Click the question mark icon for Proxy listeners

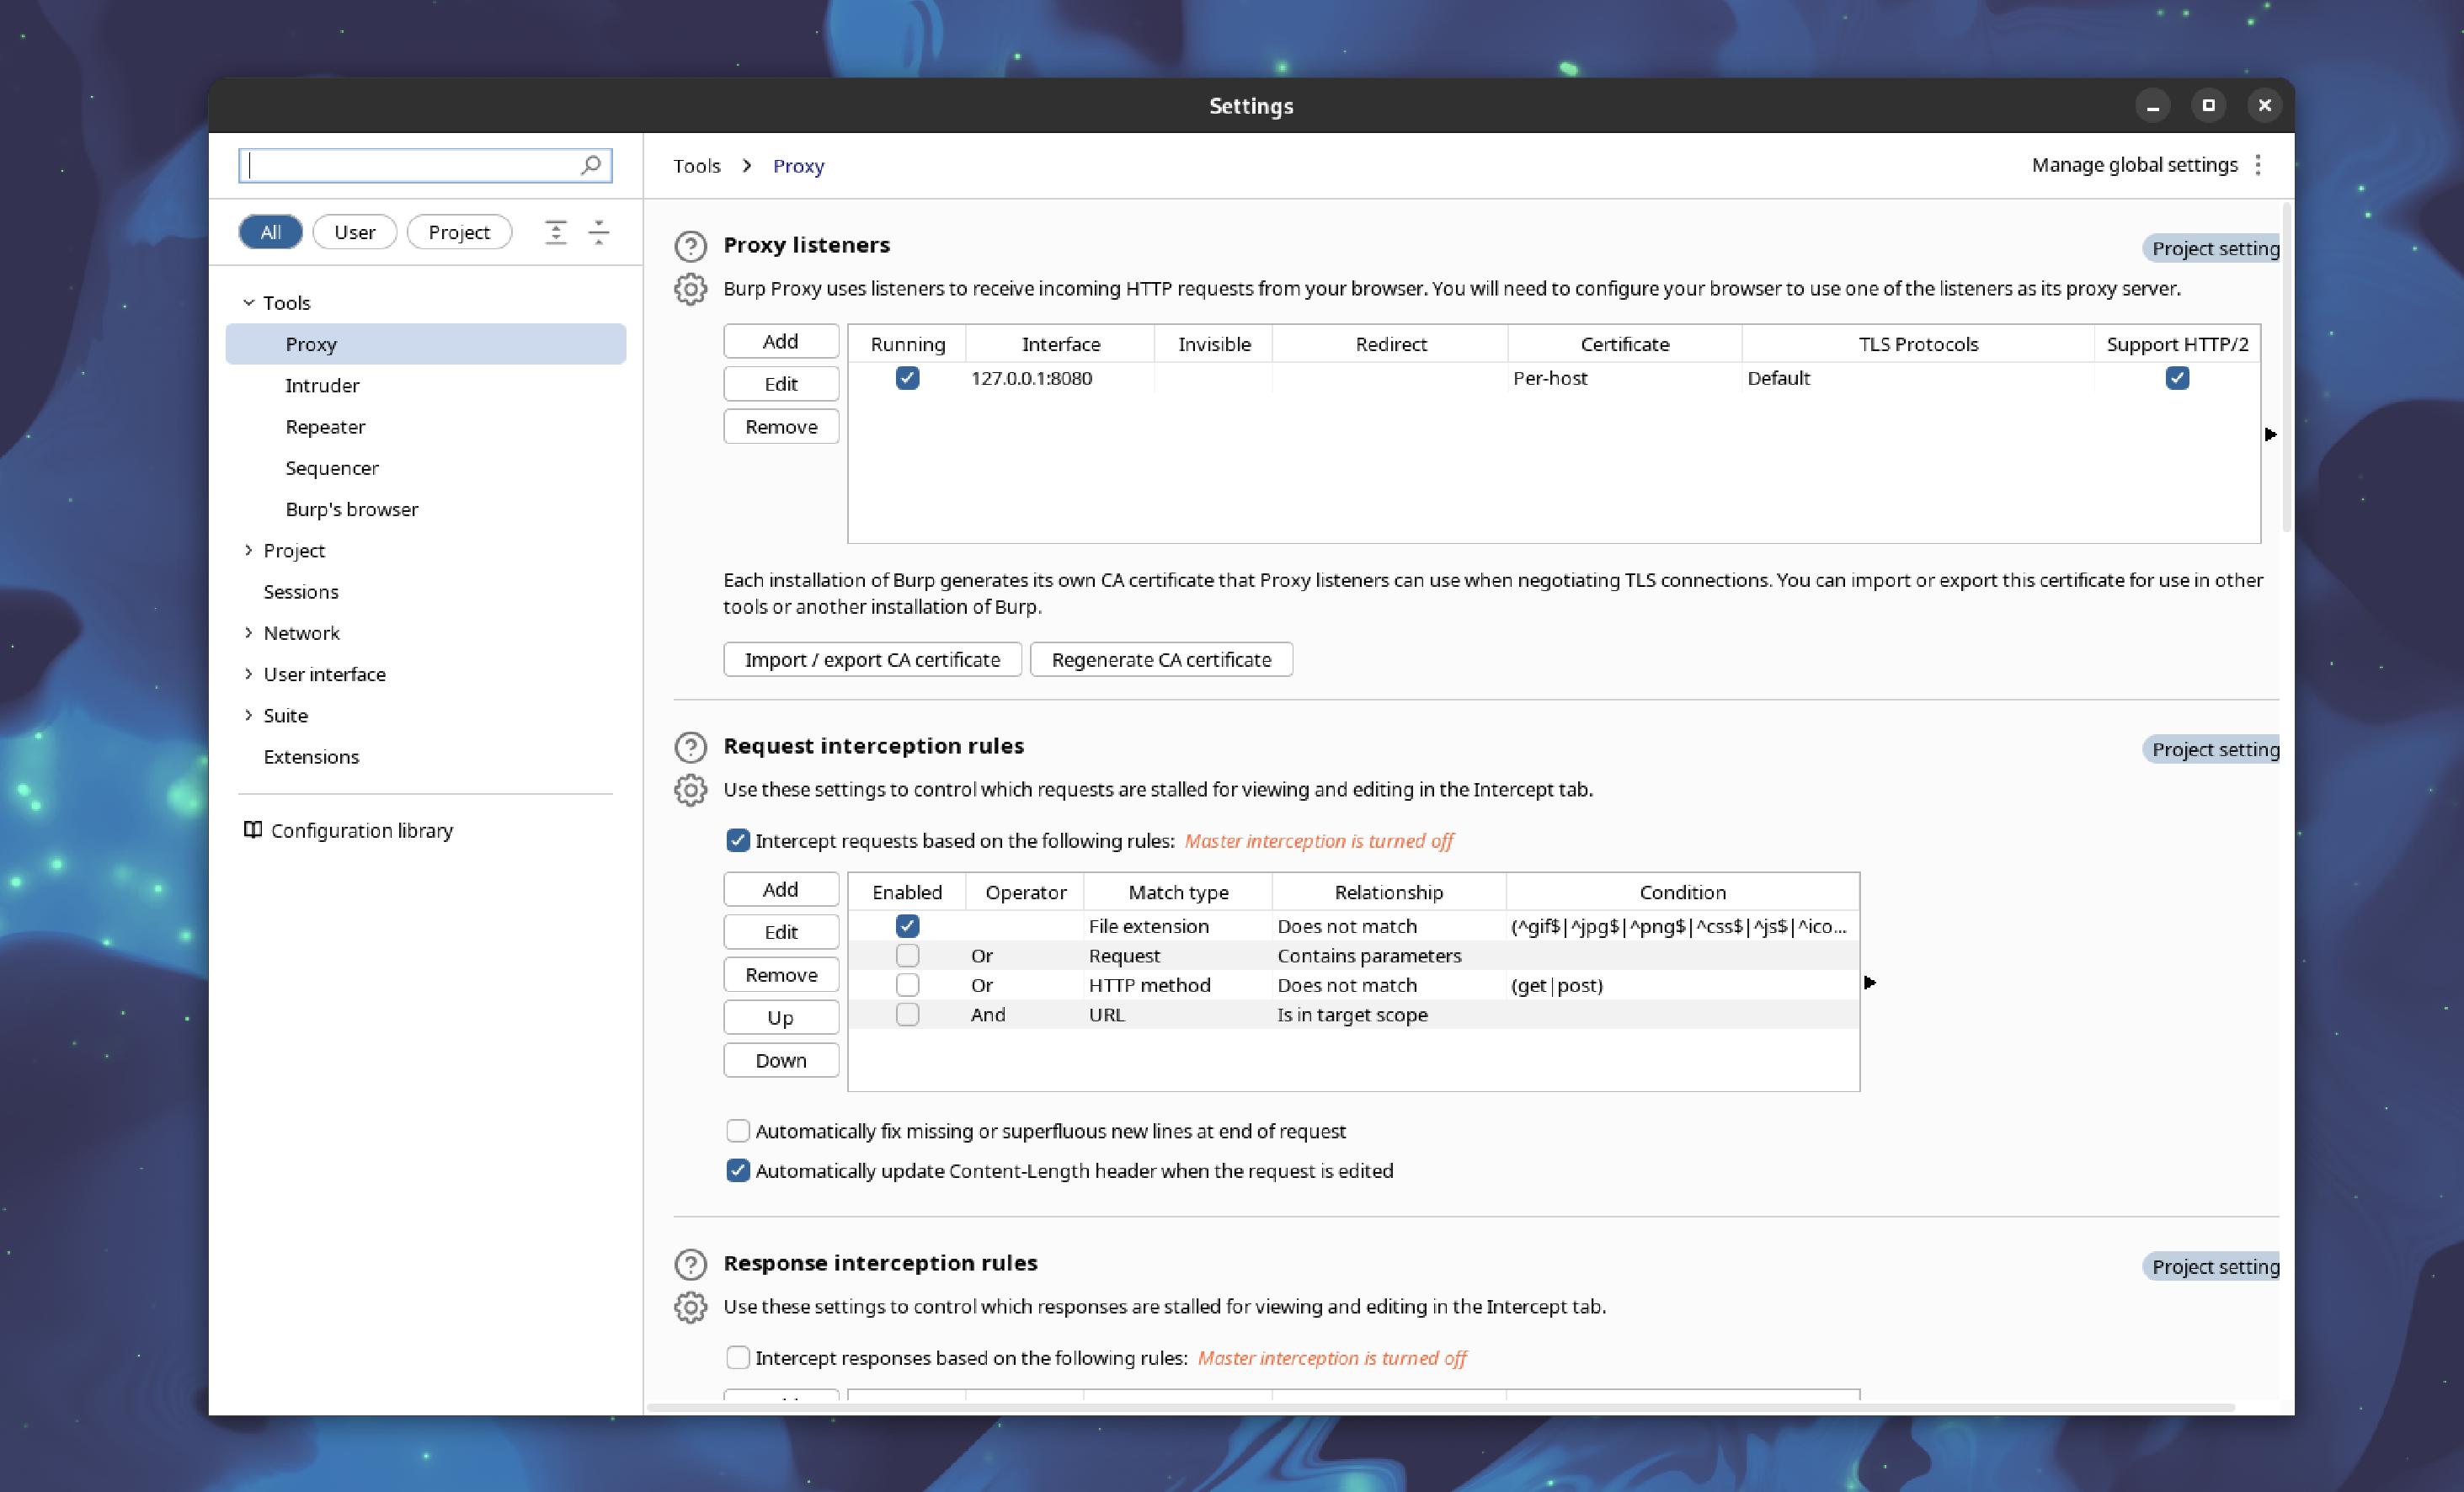click(691, 244)
